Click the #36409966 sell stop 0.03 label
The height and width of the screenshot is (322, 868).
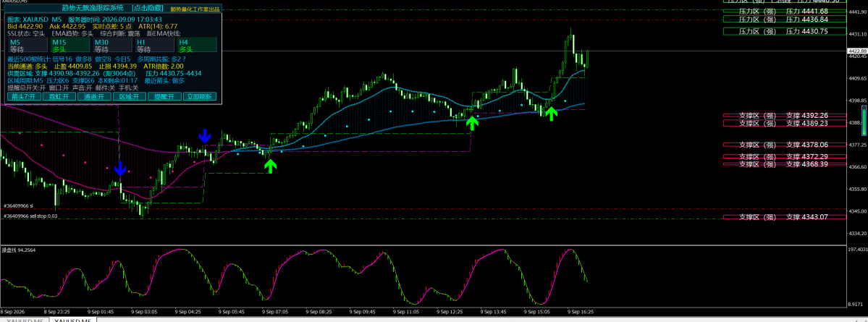click(30, 216)
